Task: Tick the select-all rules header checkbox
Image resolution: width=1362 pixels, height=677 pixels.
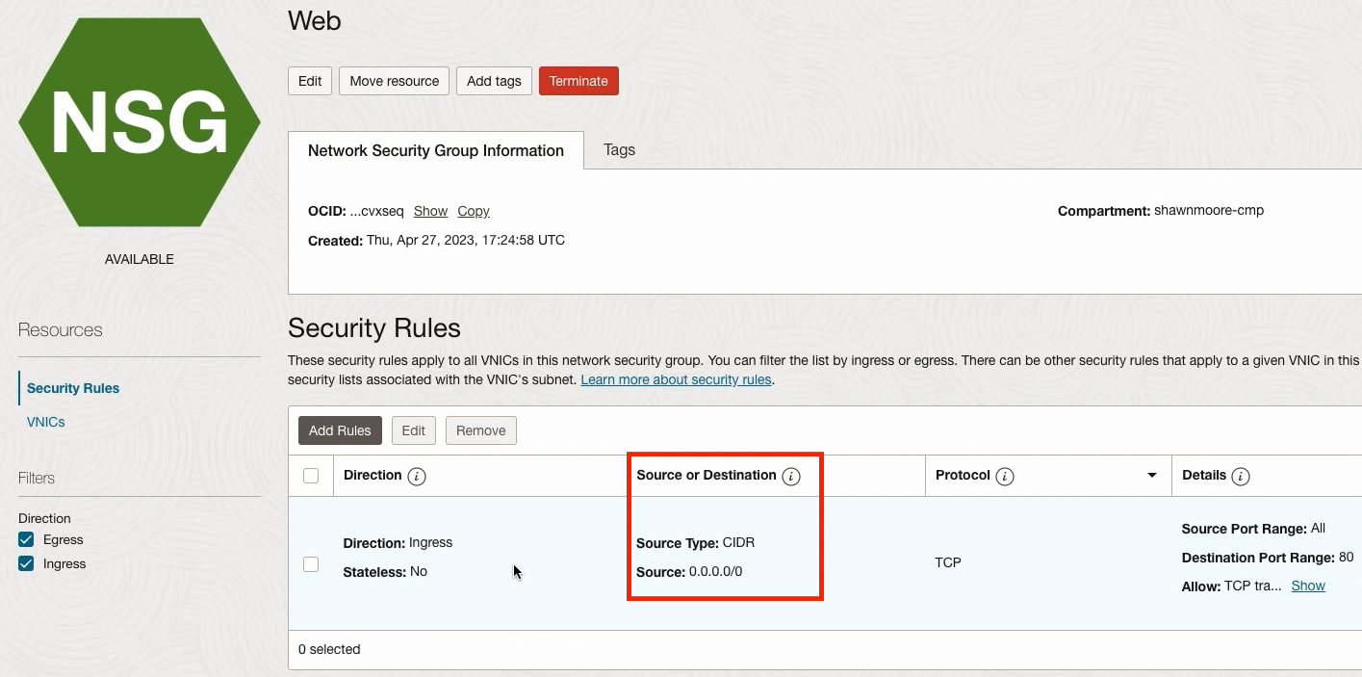Action: pos(311,476)
